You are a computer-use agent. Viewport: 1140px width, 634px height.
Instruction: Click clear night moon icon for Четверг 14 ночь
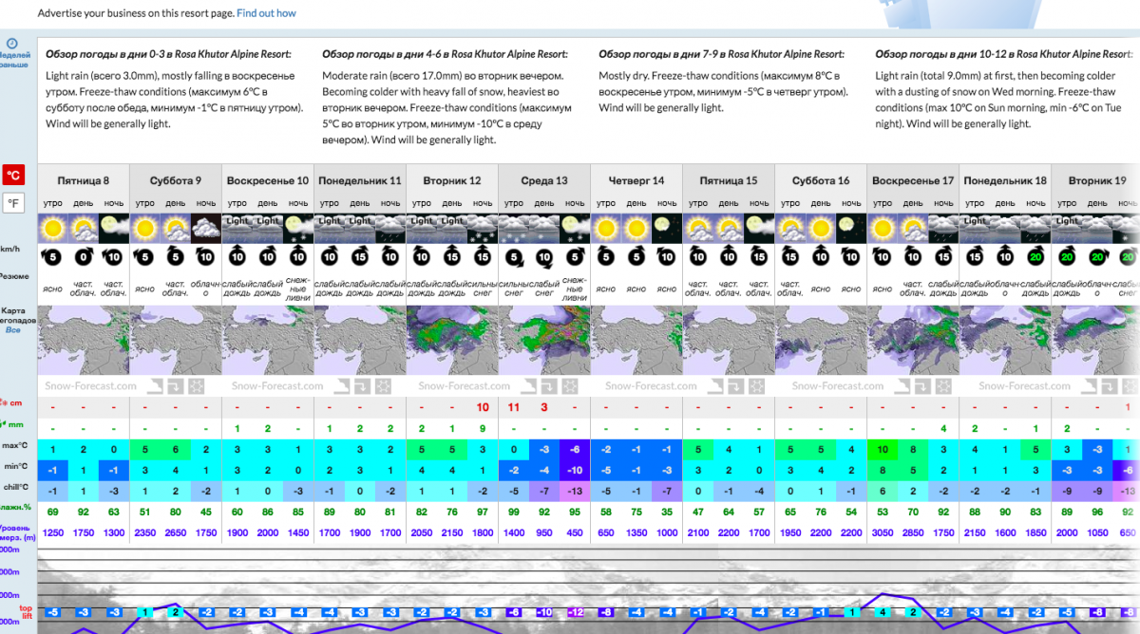click(667, 228)
